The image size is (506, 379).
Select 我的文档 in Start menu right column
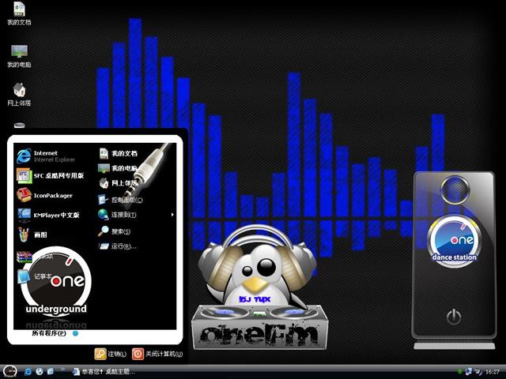[118, 153]
